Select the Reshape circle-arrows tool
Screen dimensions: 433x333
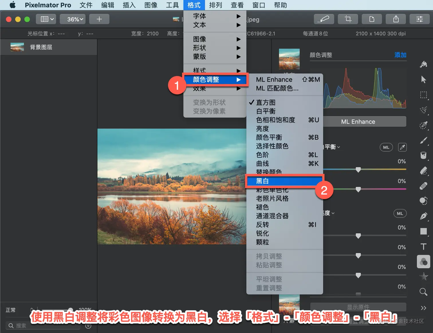(424, 201)
